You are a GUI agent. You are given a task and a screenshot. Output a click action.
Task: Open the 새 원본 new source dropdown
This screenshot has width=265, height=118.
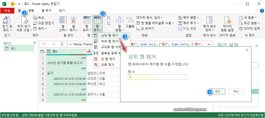click(x=248, y=17)
